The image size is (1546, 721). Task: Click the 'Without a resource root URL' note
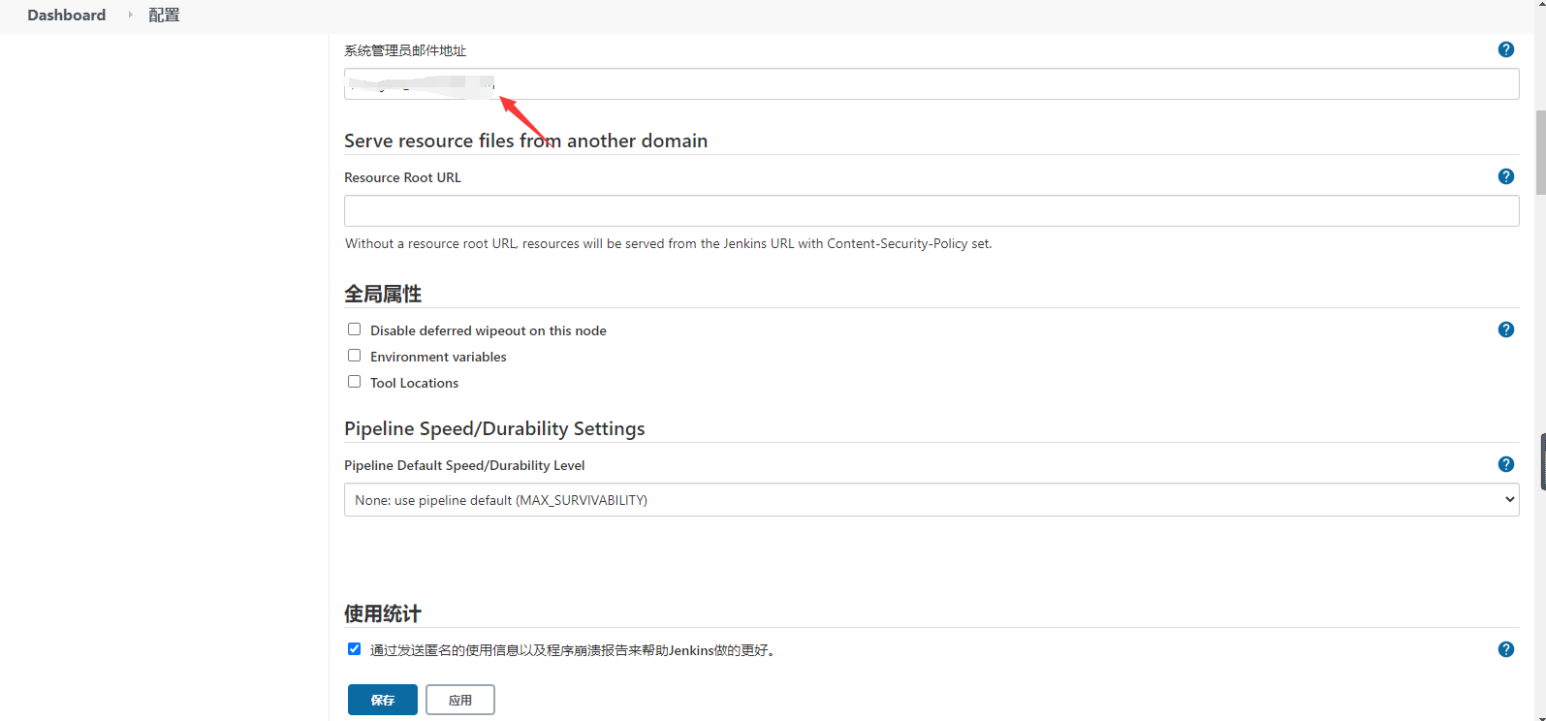click(x=669, y=243)
